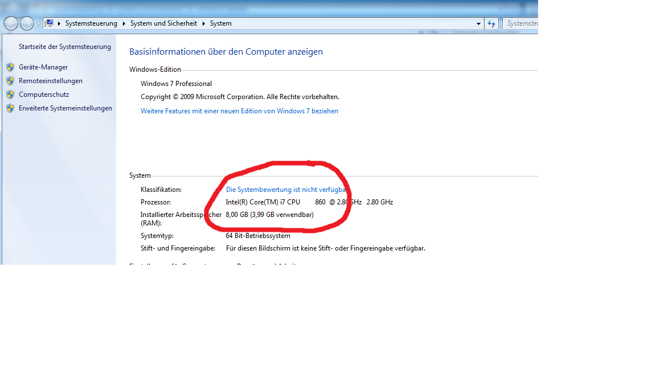The image size is (656, 369).
Task: Expand arrow before Systemsteuerung breadcrumb
Action: click(x=59, y=23)
